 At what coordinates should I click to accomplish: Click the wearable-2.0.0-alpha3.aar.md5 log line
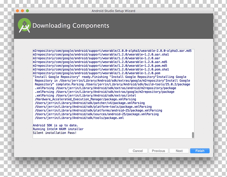click(112, 51)
